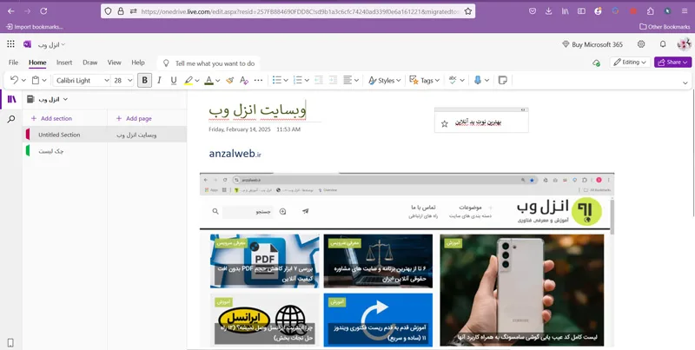
Task: Click the Share button
Action: point(672,63)
